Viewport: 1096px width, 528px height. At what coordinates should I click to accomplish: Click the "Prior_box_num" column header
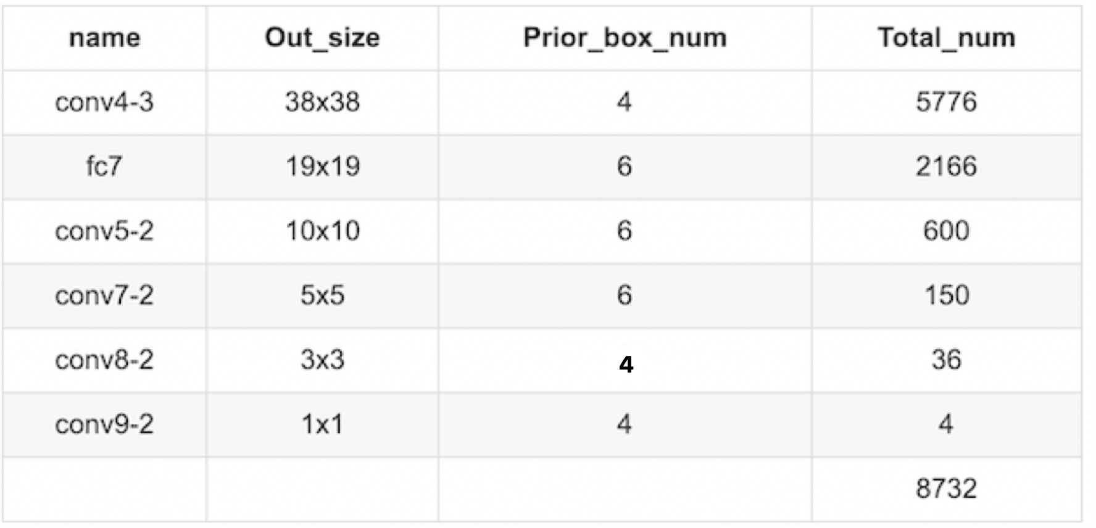[625, 38]
